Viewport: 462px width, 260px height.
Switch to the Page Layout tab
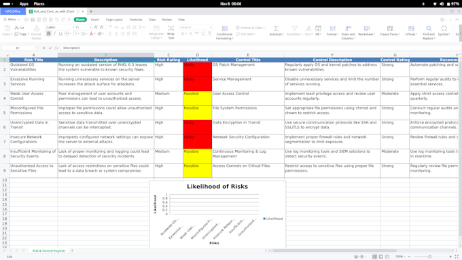pyautogui.click(x=114, y=20)
